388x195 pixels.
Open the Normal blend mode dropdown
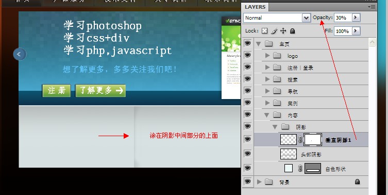[307, 18]
